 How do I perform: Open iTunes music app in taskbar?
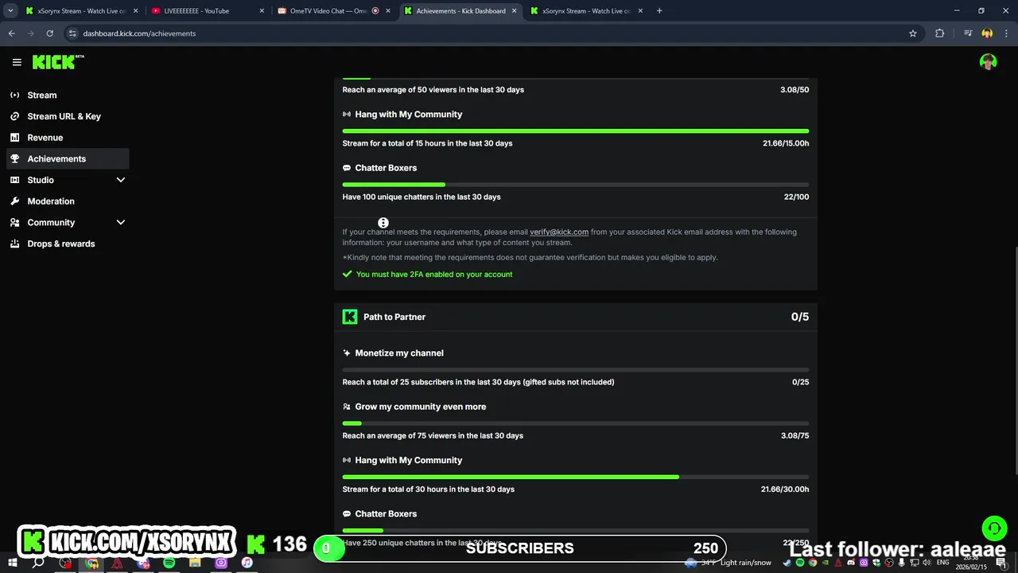point(247,563)
